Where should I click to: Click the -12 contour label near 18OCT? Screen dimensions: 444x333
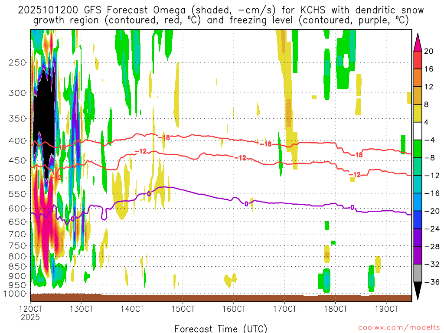[355, 174]
